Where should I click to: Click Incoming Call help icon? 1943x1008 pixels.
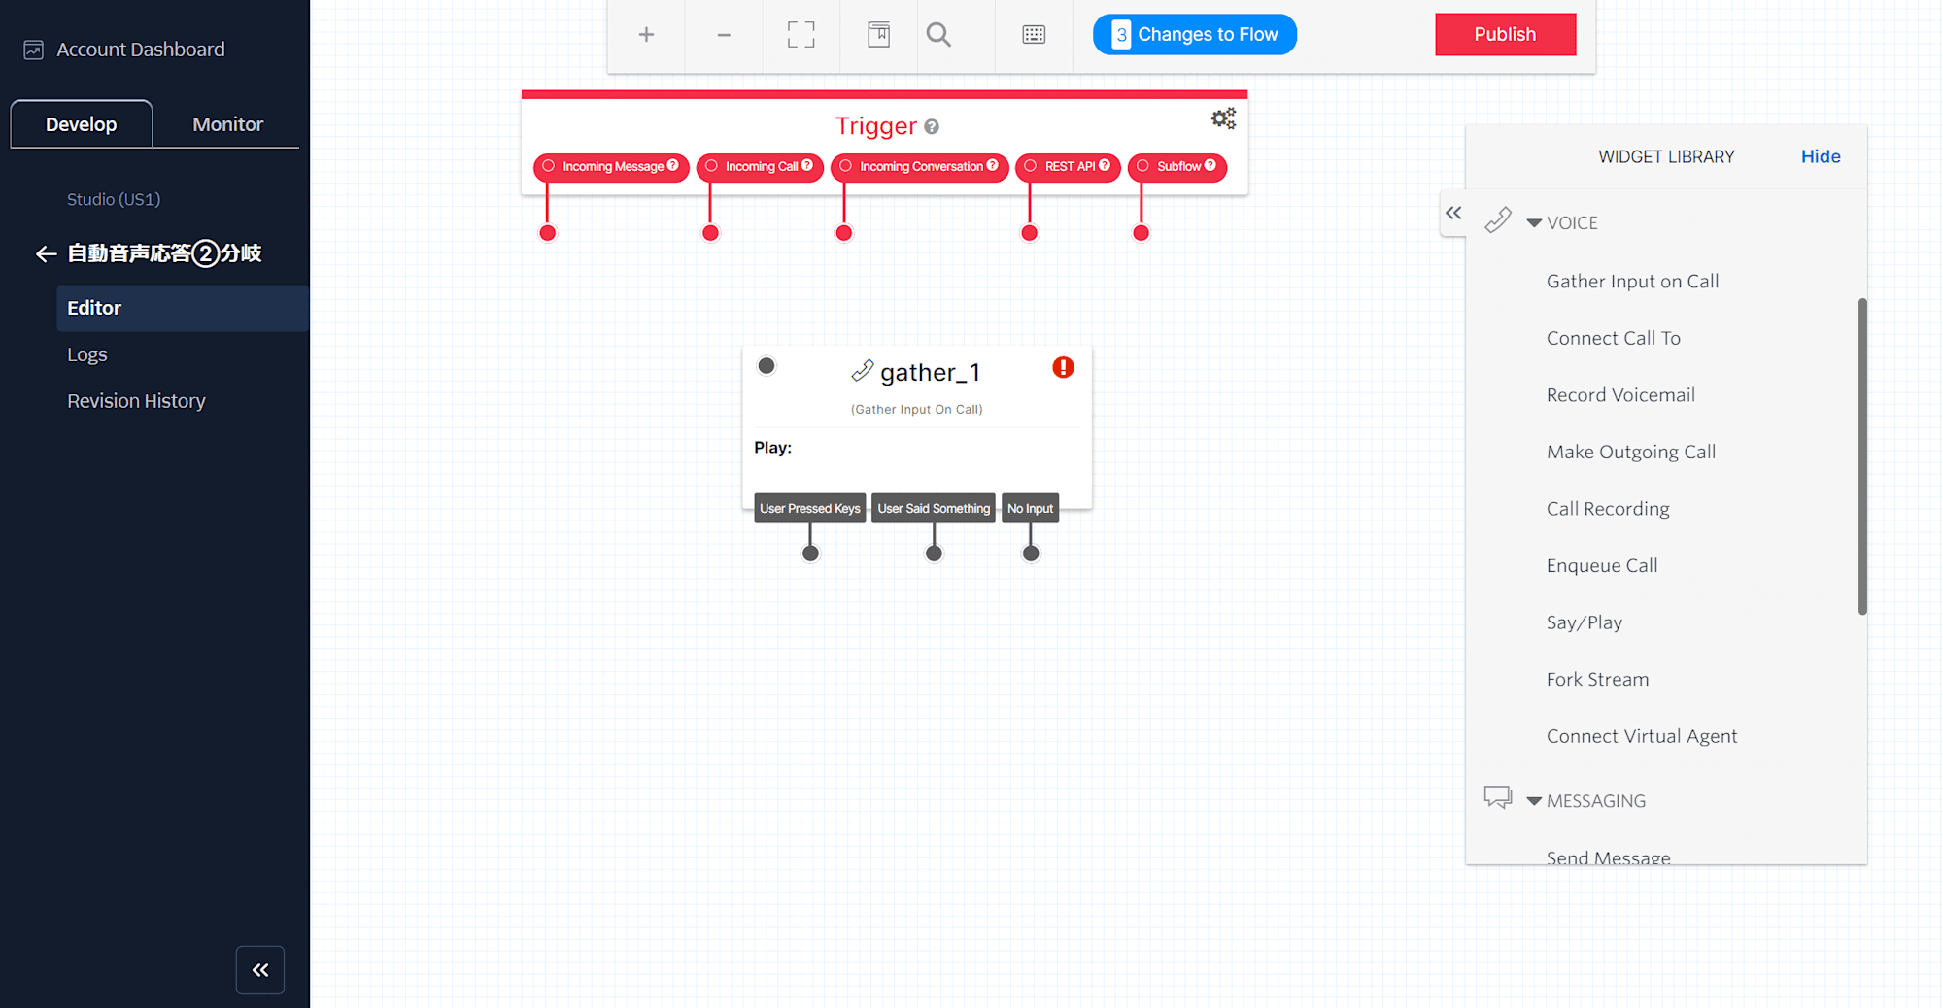tap(807, 165)
